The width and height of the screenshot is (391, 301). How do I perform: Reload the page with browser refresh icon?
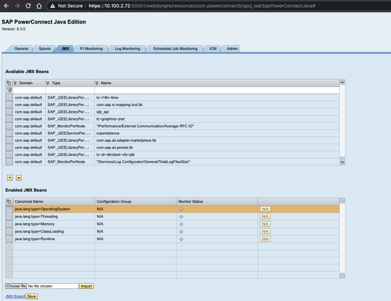pyautogui.click(x=28, y=6)
